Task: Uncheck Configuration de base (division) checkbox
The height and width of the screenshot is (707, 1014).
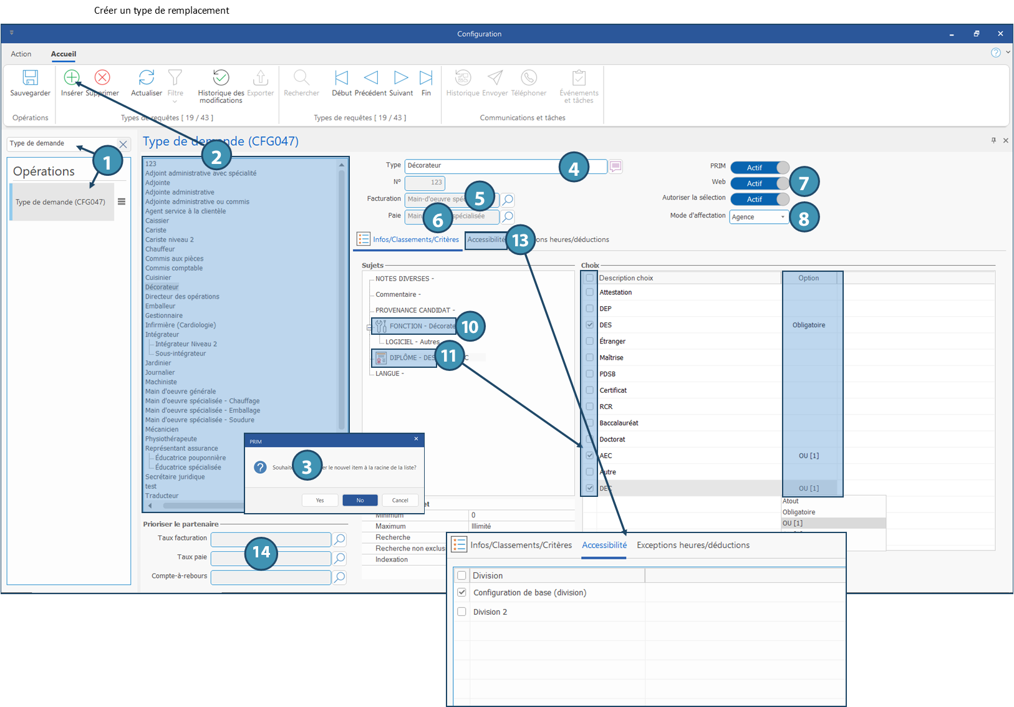Action: pyautogui.click(x=461, y=592)
